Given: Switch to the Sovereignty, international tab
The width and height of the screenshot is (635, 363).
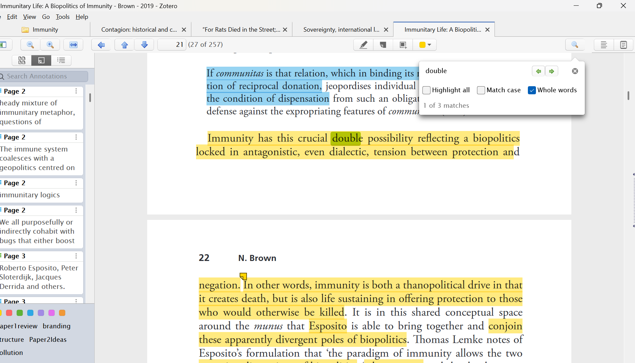Looking at the screenshot, I should (x=341, y=30).
